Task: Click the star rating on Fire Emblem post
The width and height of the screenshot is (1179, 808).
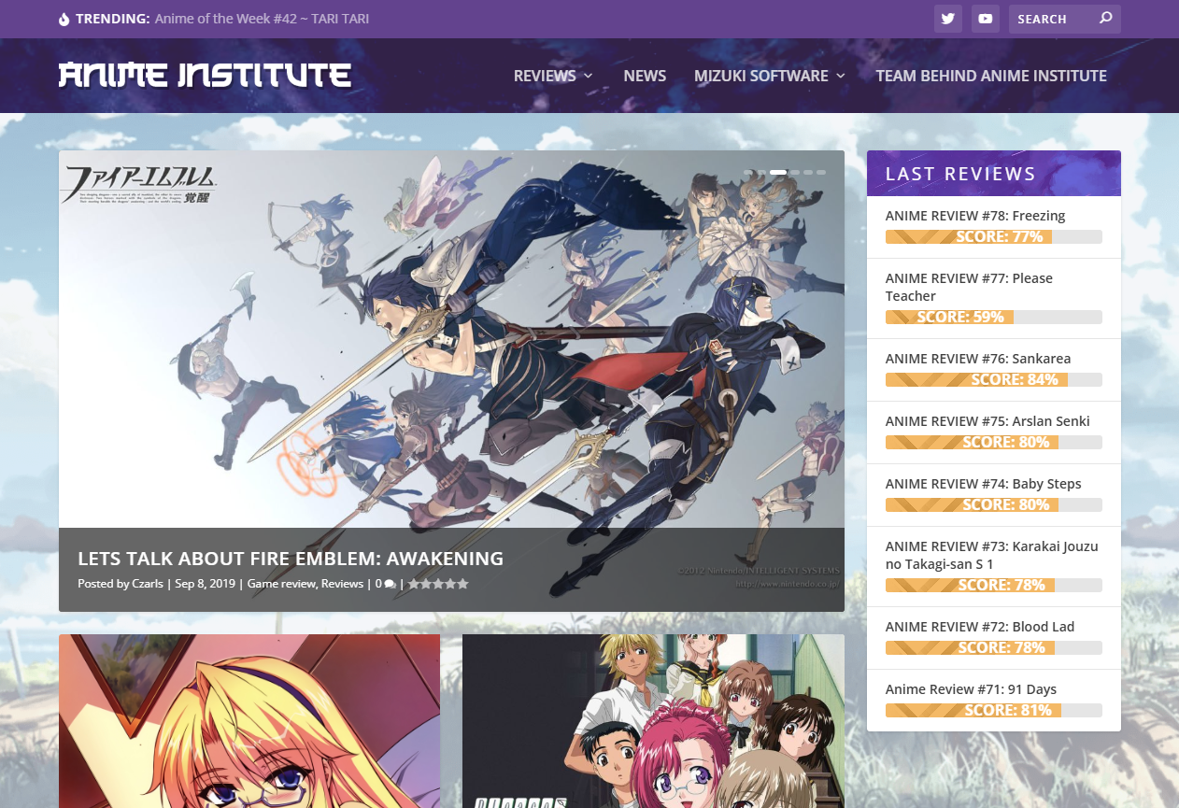Action: [x=438, y=584]
